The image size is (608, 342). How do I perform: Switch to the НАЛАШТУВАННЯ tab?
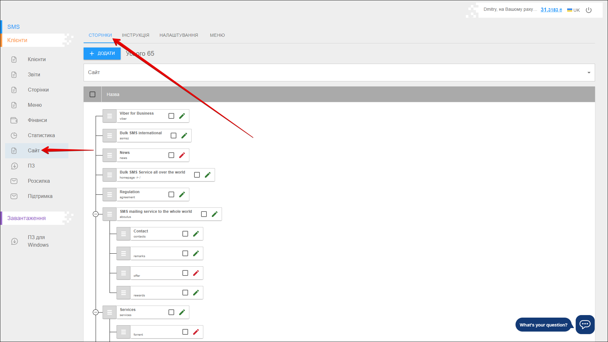[179, 35]
